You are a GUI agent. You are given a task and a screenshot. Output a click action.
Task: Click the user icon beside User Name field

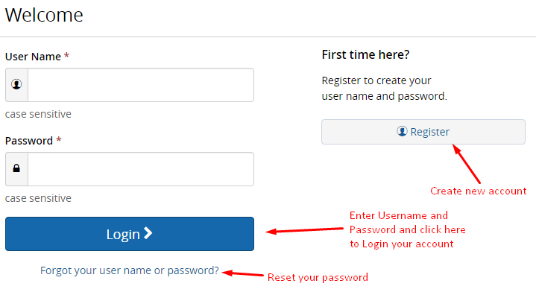pos(16,84)
